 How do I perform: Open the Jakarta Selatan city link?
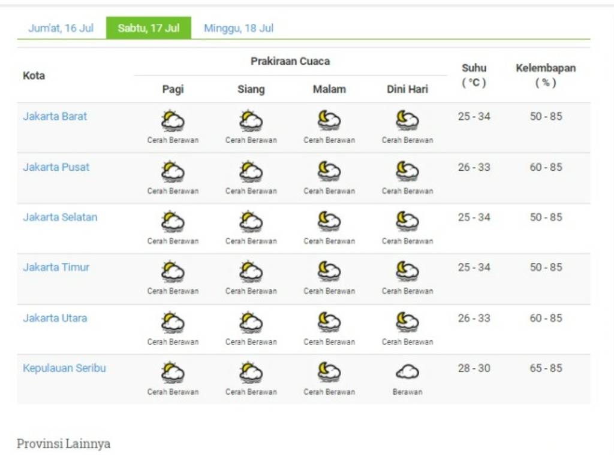60,217
